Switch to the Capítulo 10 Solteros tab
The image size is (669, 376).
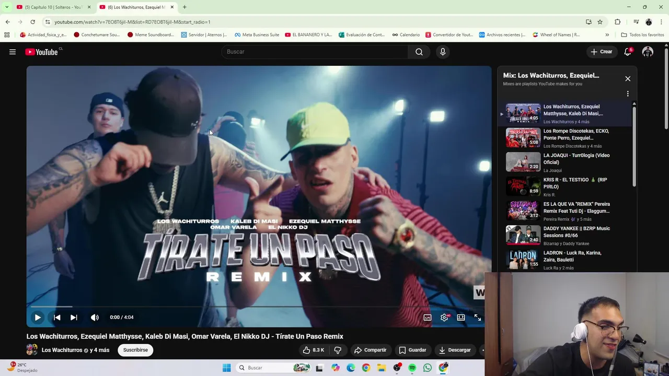tap(53, 7)
